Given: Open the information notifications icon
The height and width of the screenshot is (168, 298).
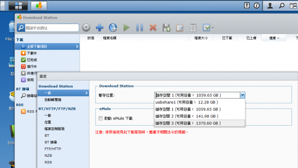Looking at the screenshot, I should tap(257, 6).
